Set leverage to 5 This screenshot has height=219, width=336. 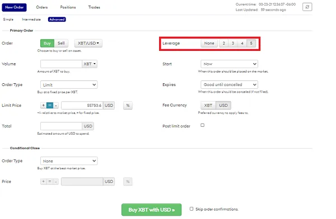click(251, 43)
